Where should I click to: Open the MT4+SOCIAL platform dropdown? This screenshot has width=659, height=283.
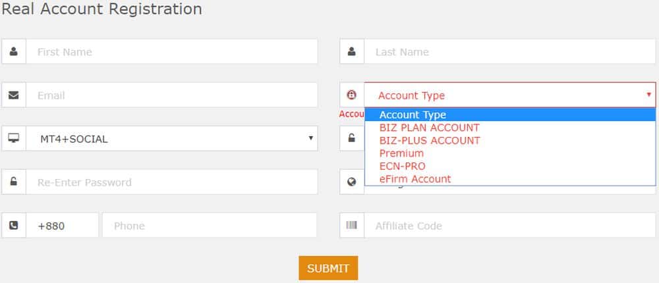(x=171, y=138)
